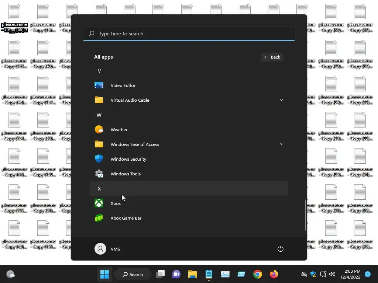
Task: Select desktop file pleaseuseme - Copy (49)
Action: point(43,55)
